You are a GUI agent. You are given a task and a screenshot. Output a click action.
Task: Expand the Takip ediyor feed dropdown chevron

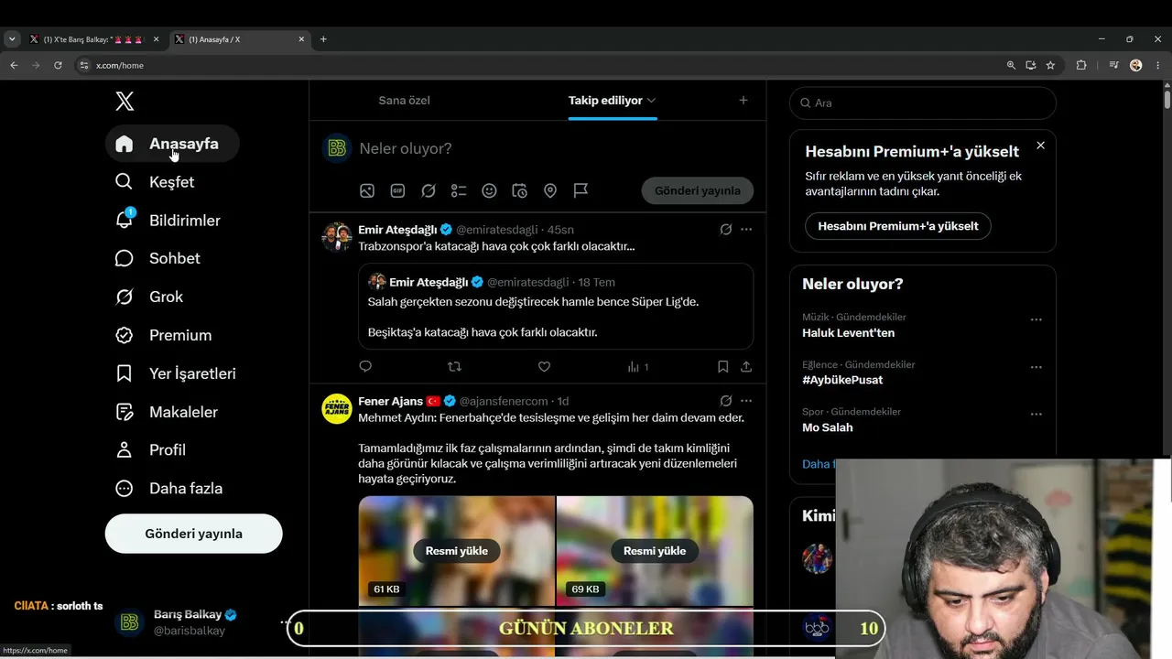point(651,101)
